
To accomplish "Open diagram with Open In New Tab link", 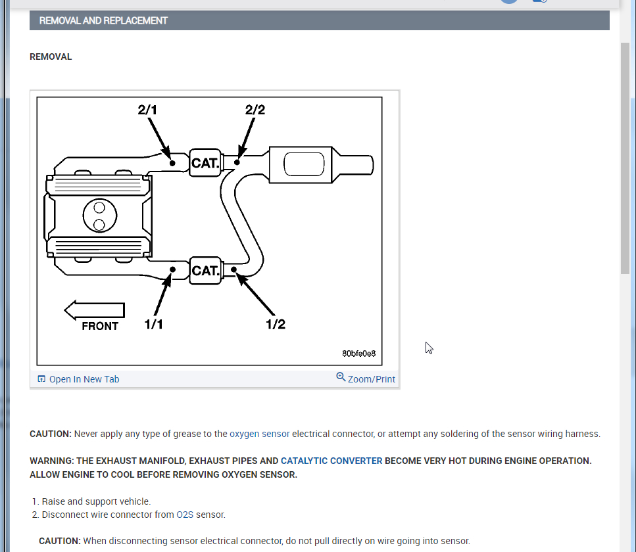I will pos(84,379).
